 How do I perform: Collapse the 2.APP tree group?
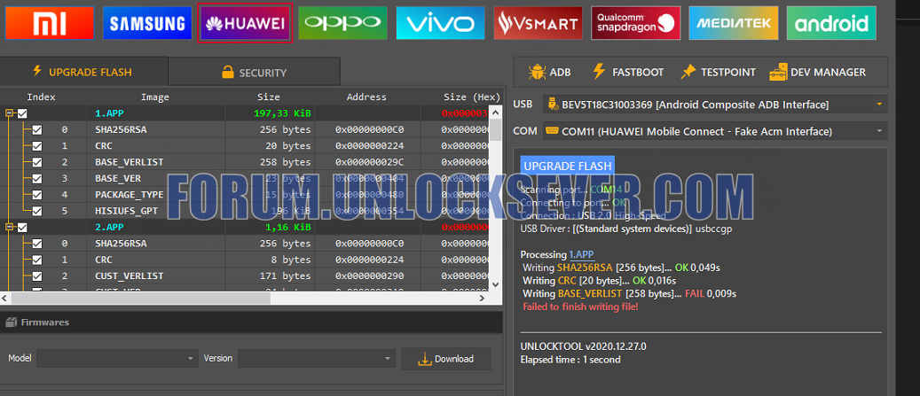click(x=10, y=227)
